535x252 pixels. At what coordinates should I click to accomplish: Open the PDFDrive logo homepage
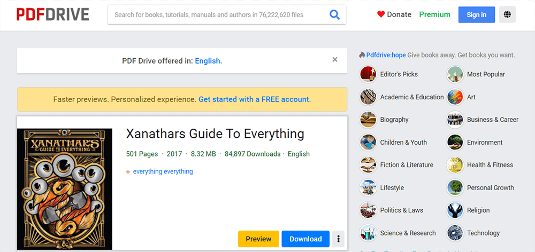coord(52,14)
